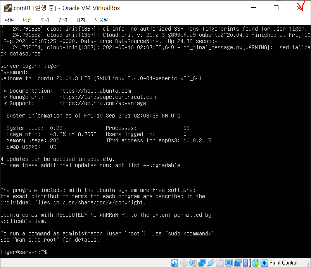
Task: Click the optical disc status icon
Action: tap(184, 263)
